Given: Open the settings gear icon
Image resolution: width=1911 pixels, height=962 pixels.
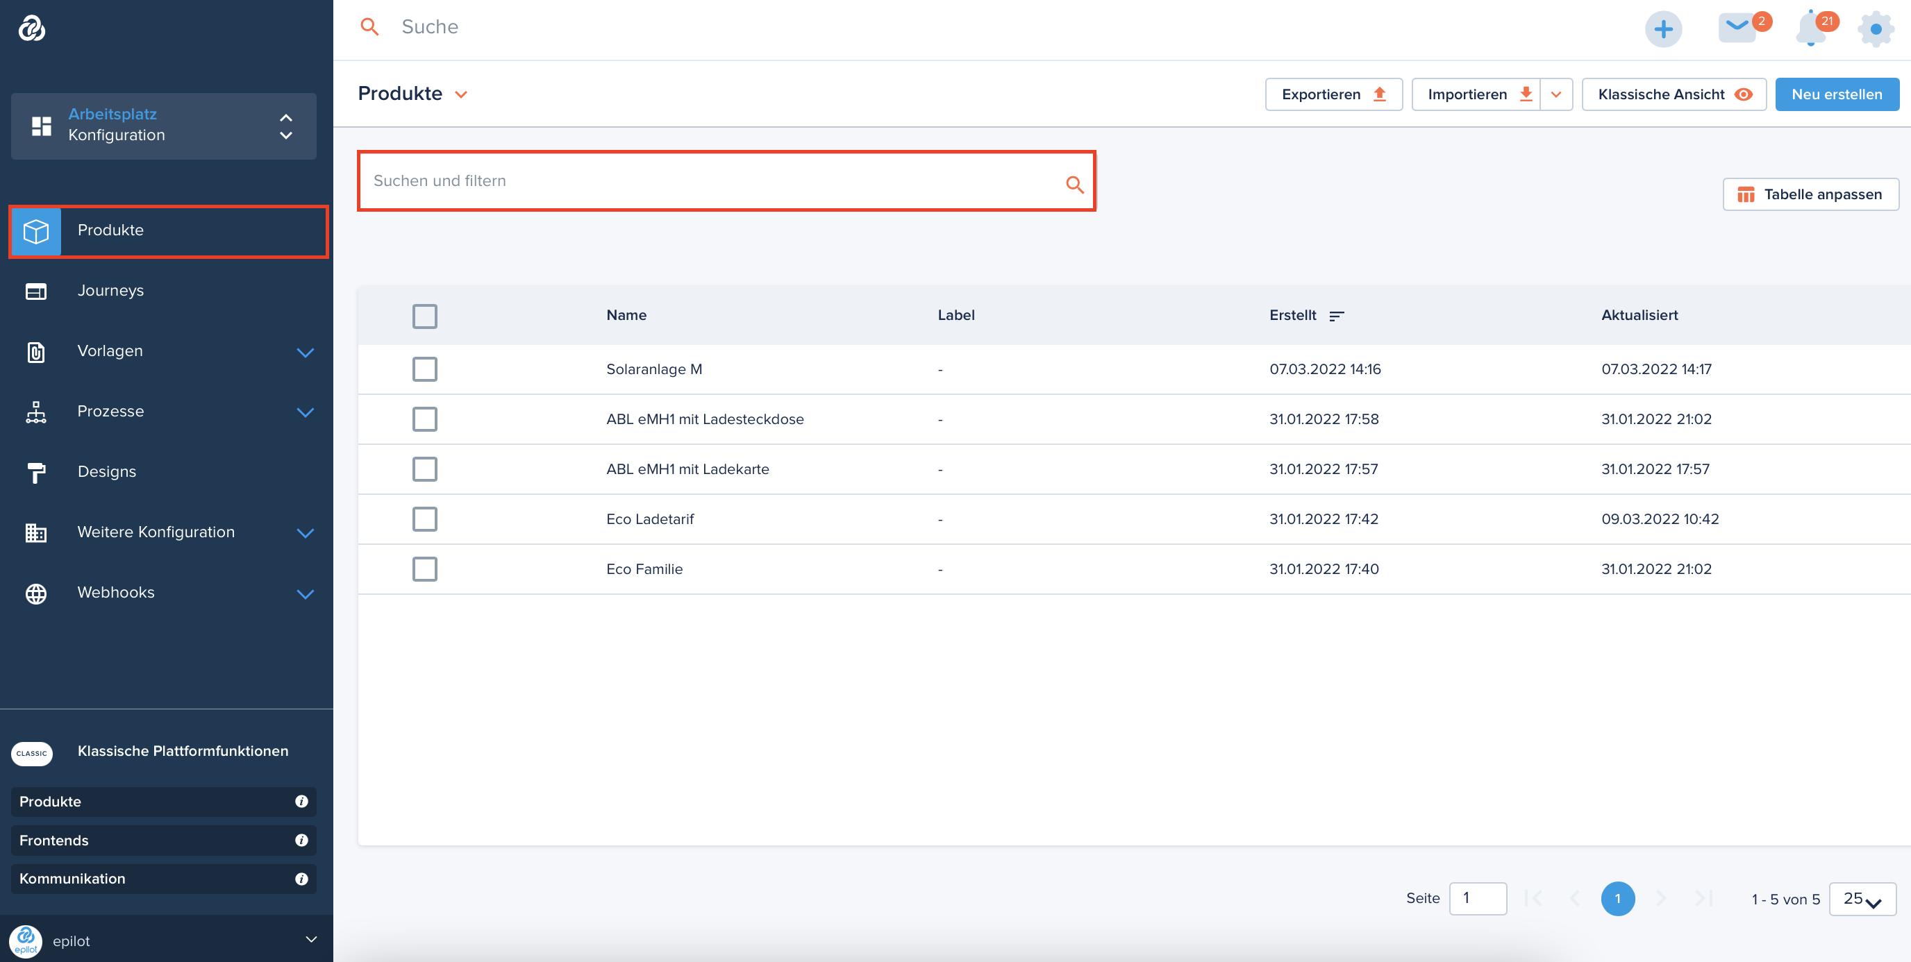Looking at the screenshot, I should click(1876, 29).
